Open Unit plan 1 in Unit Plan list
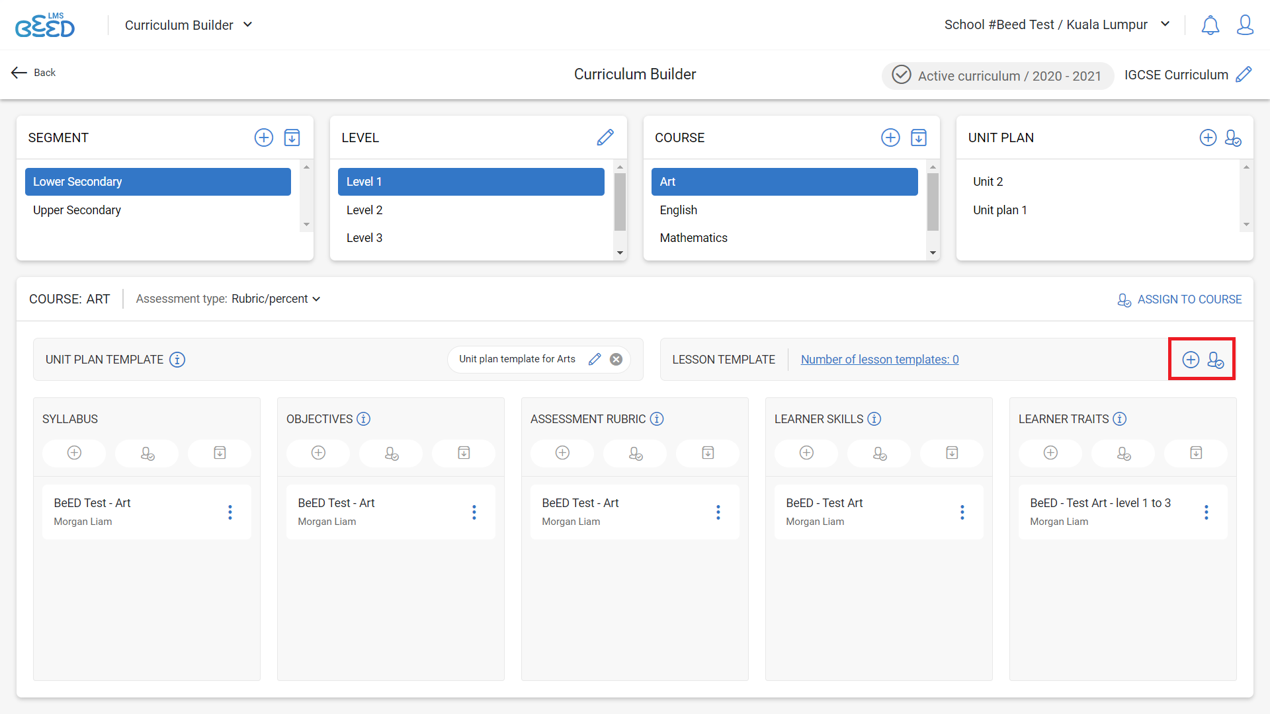Screen dimensions: 1270x714 tap(1098, 210)
